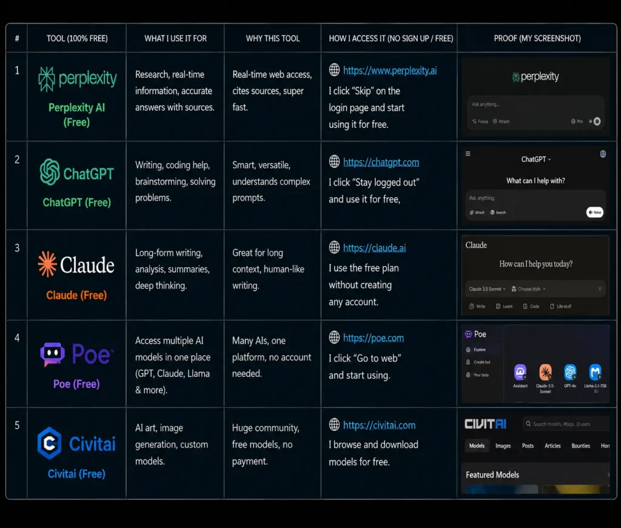621x528 pixels.
Task: Switch to the Models tab on Civitai
Action: (477, 445)
